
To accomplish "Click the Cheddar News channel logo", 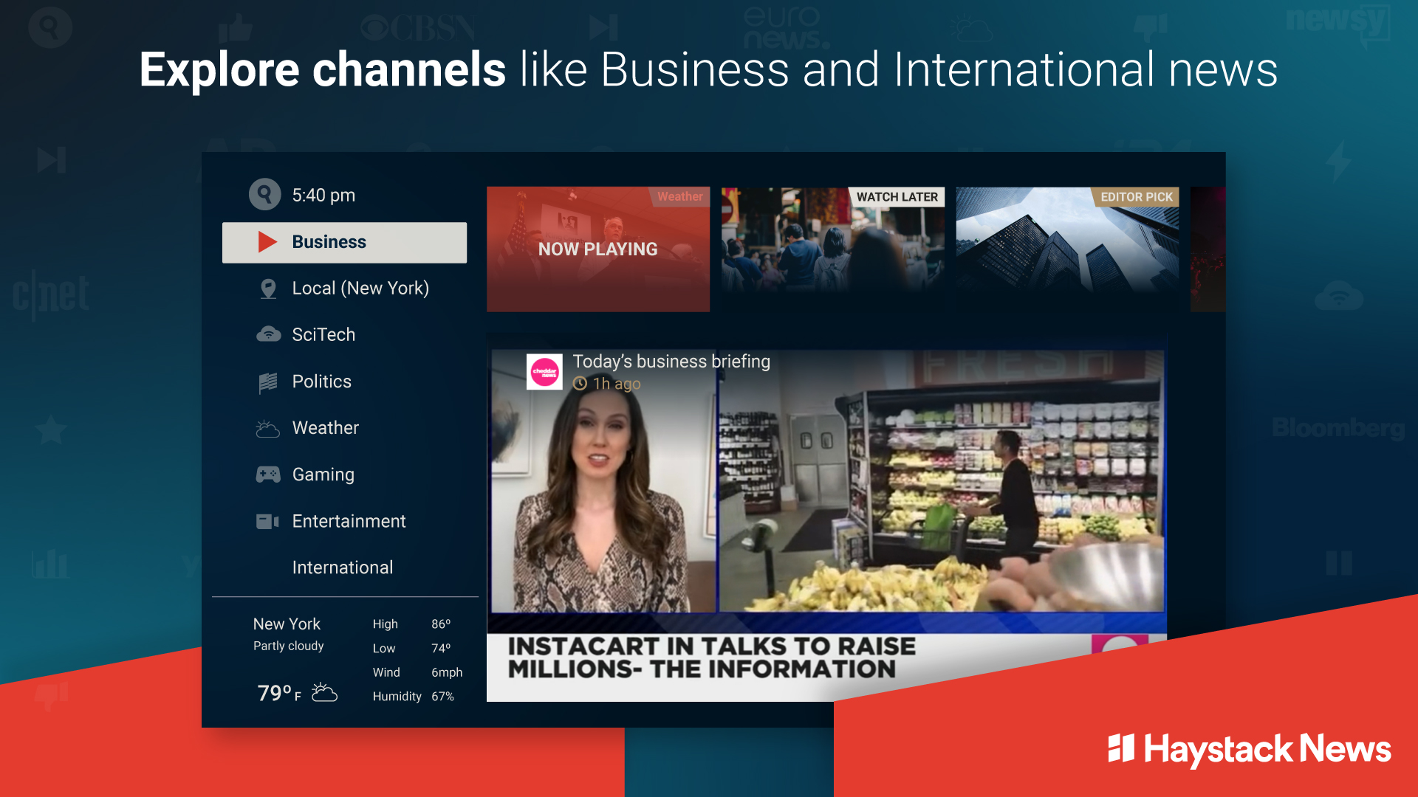I will pyautogui.click(x=544, y=372).
